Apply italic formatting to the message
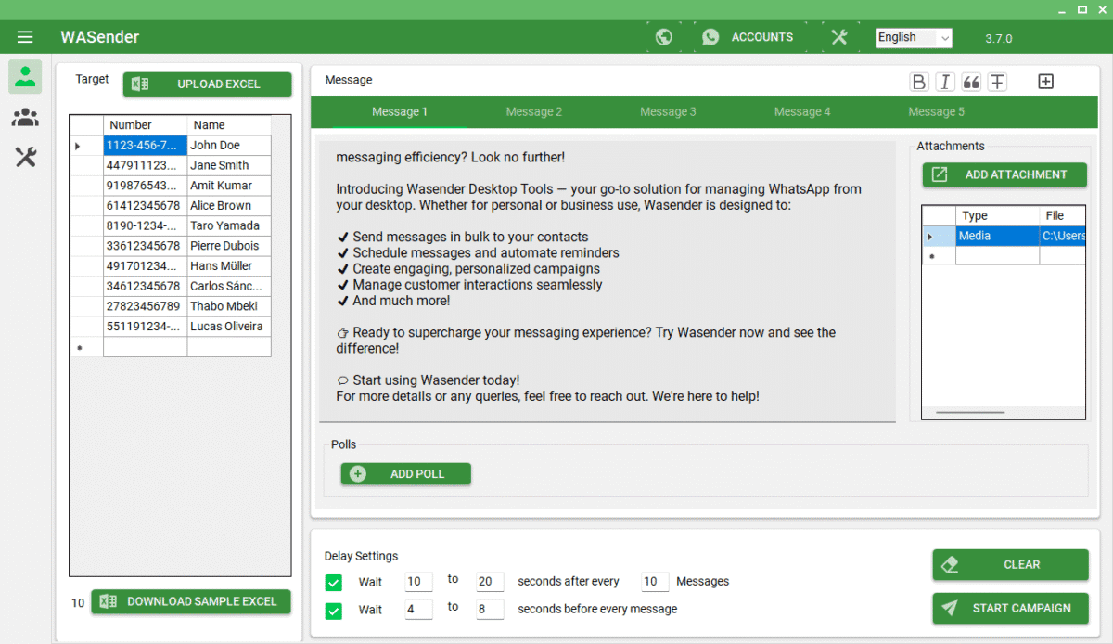 coord(944,81)
